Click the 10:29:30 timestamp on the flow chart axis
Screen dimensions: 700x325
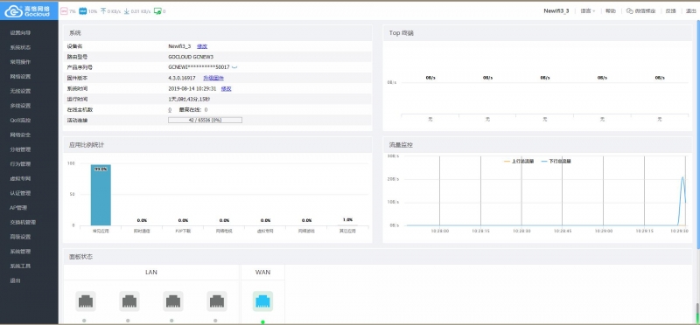(680, 232)
